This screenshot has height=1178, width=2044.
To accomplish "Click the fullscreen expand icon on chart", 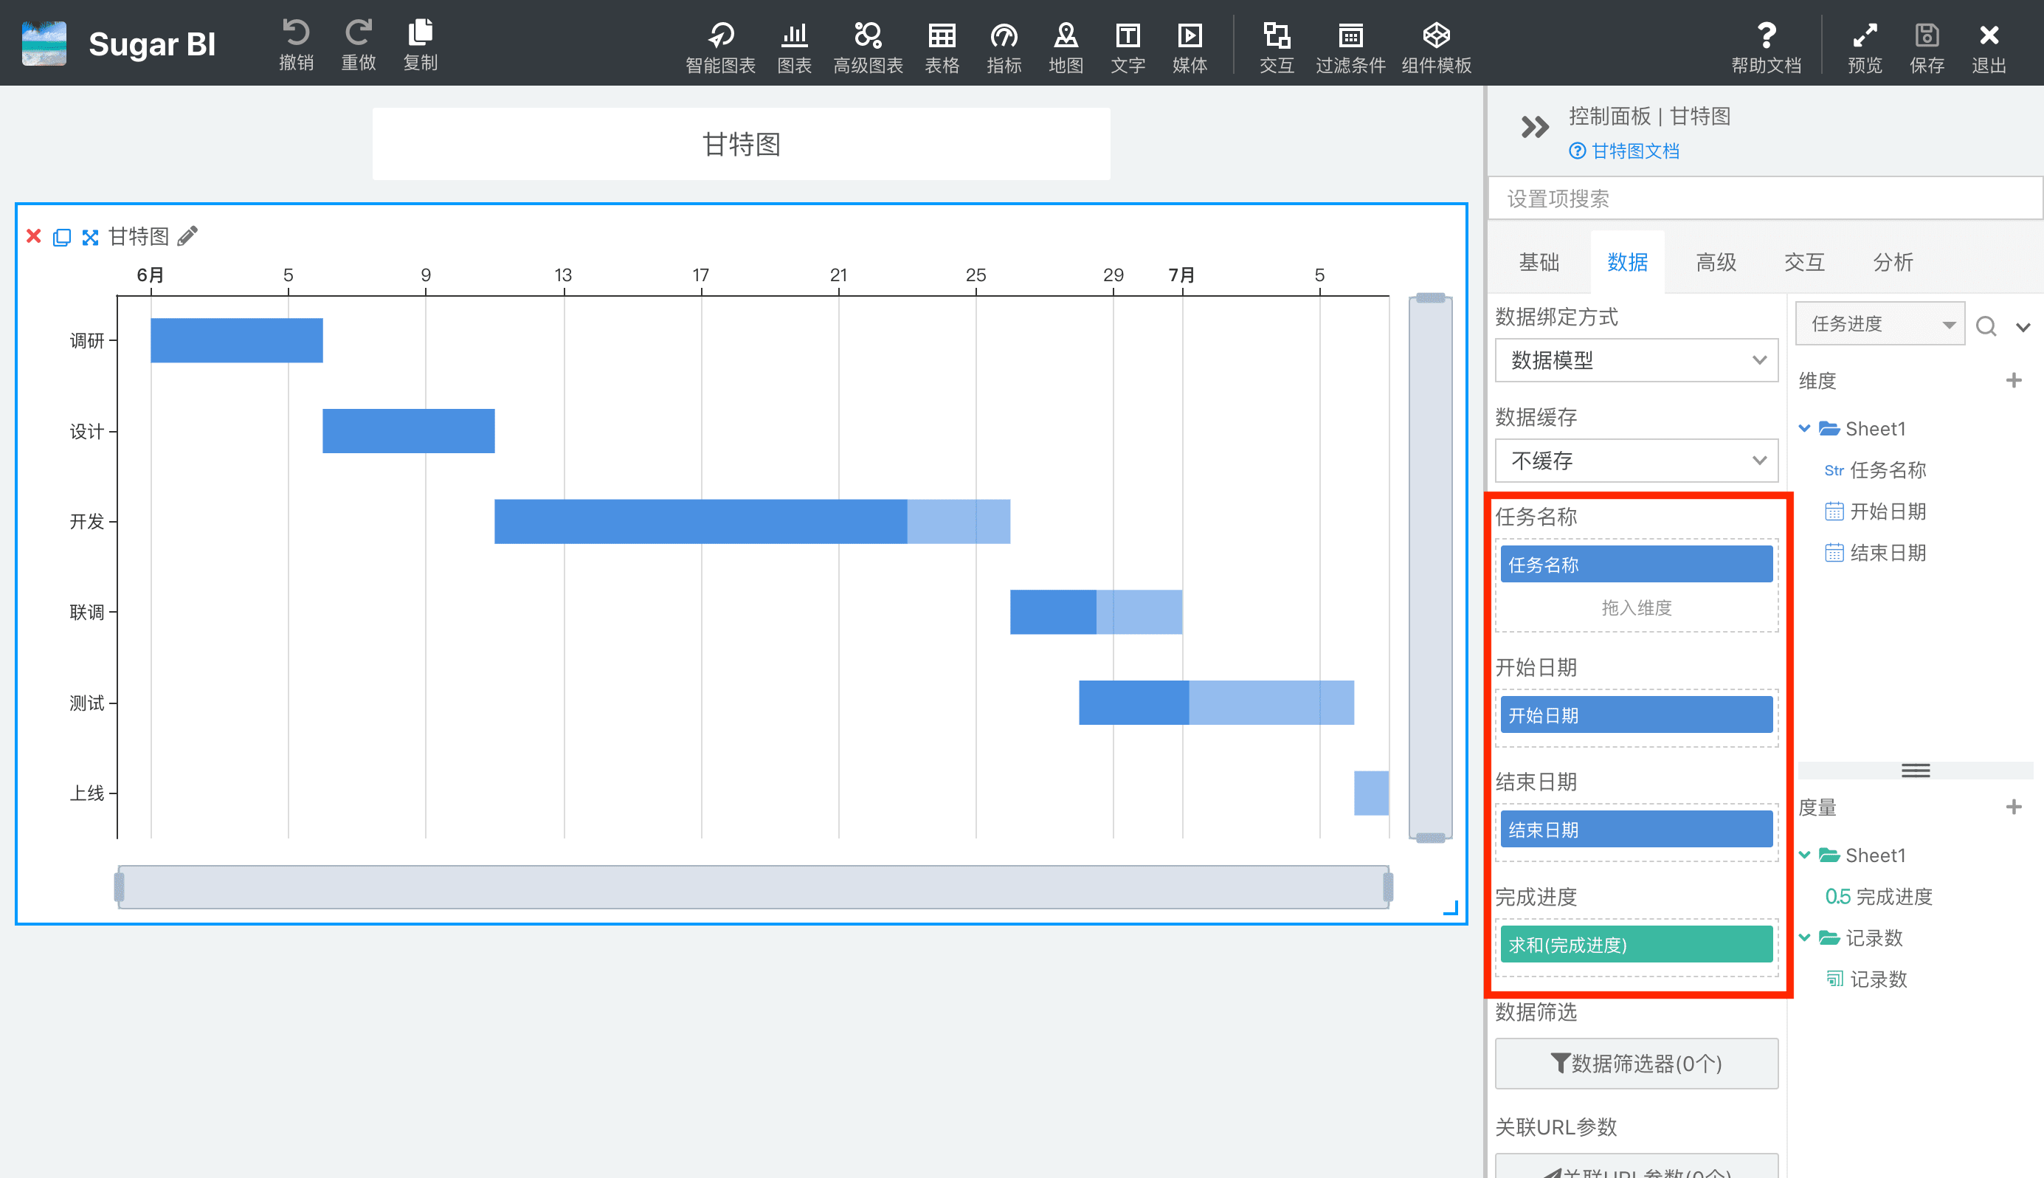I will tap(90, 236).
